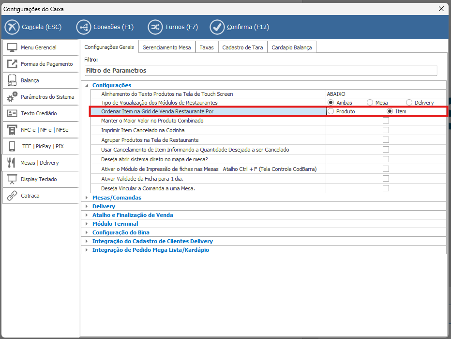Click the Confirma (F12) checkmark icon
Viewport: 451px width, 339px height.
[217, 27]
